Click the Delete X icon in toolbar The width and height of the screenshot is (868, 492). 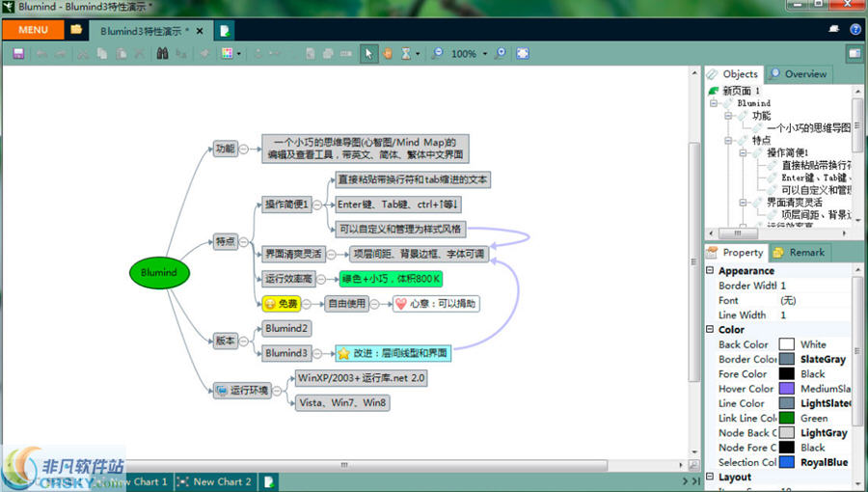click(x=140, y=54)
